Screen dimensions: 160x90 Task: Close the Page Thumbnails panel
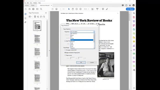(46, 13)
